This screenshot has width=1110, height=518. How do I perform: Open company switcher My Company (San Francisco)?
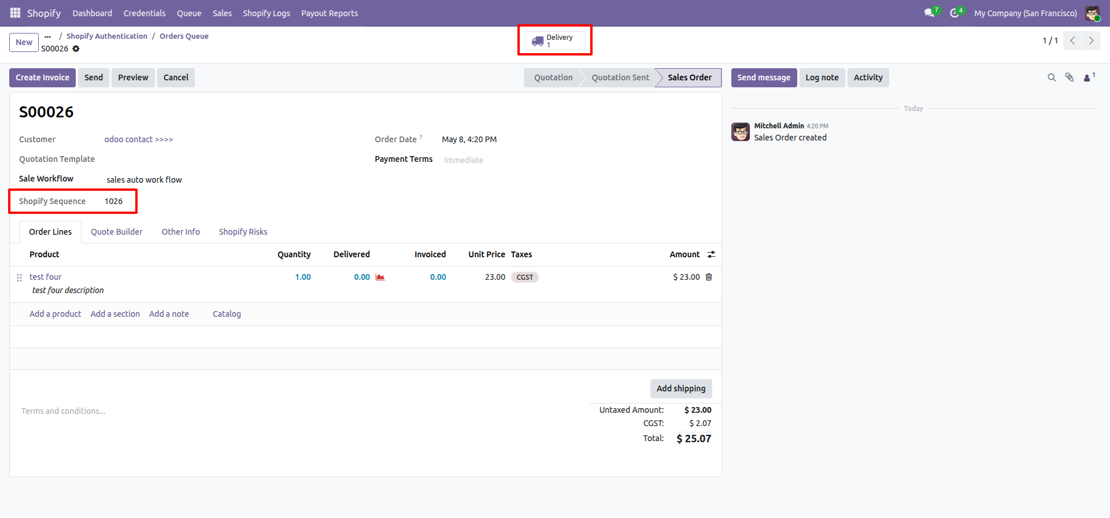coord(1025,13)
